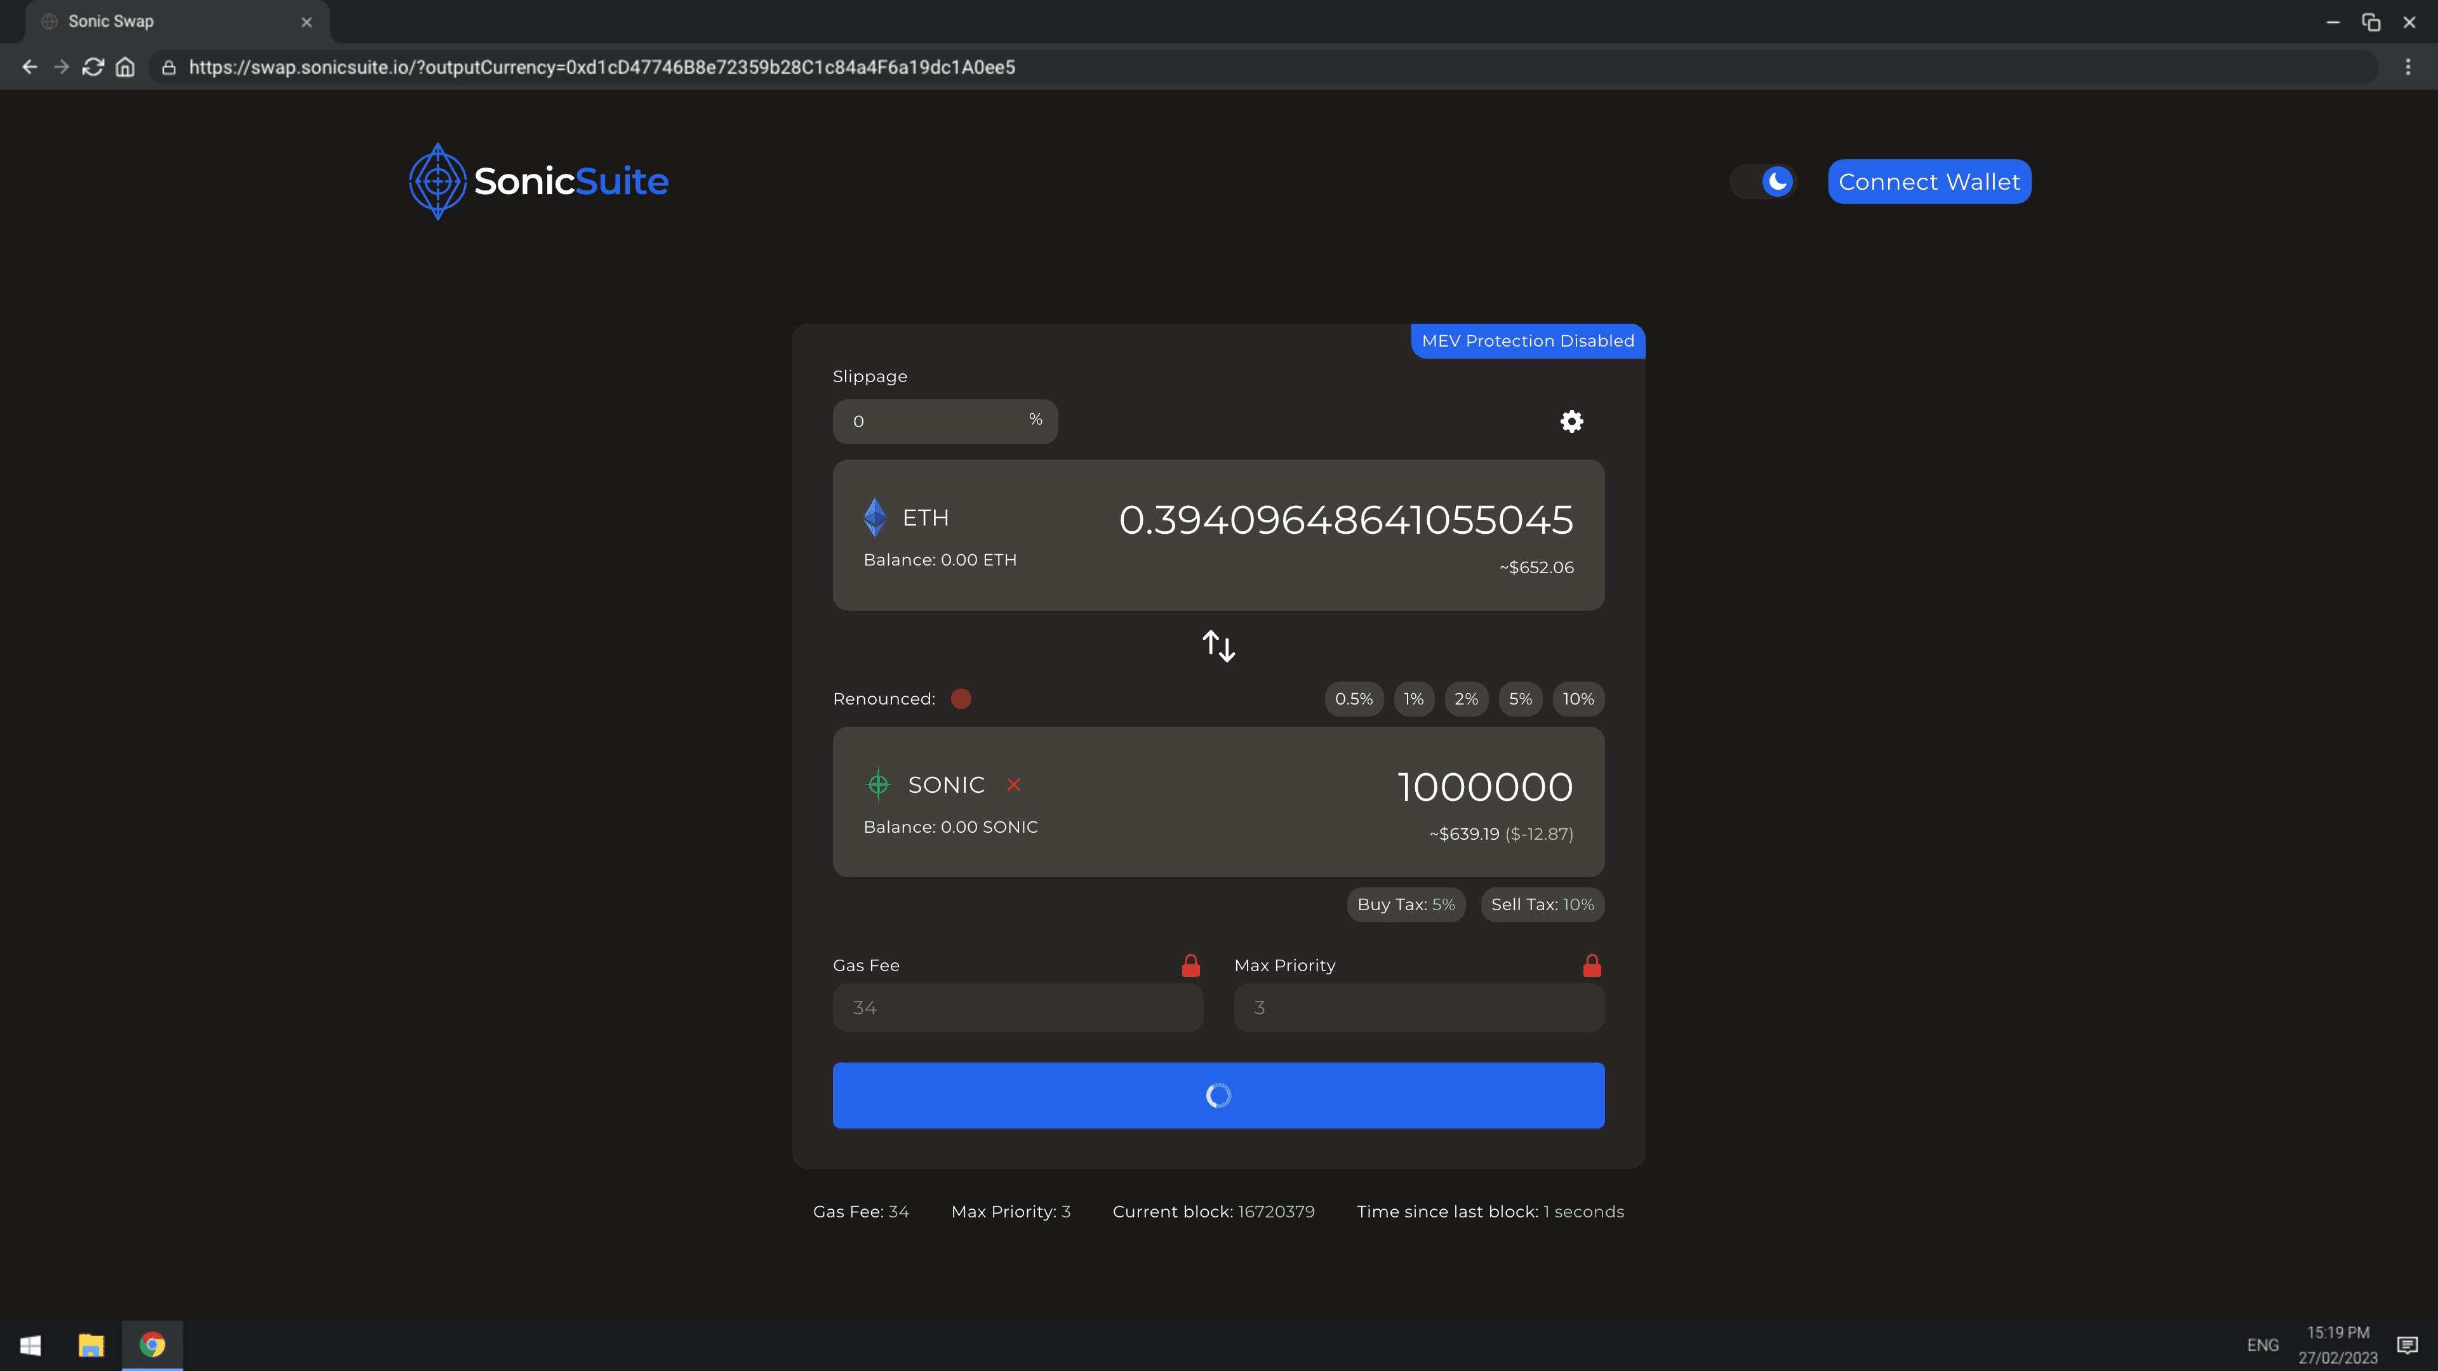This screenshot has width=2438, height=1371.
Task: Click Sell Tax: 10% badge
Action: 1542,904
